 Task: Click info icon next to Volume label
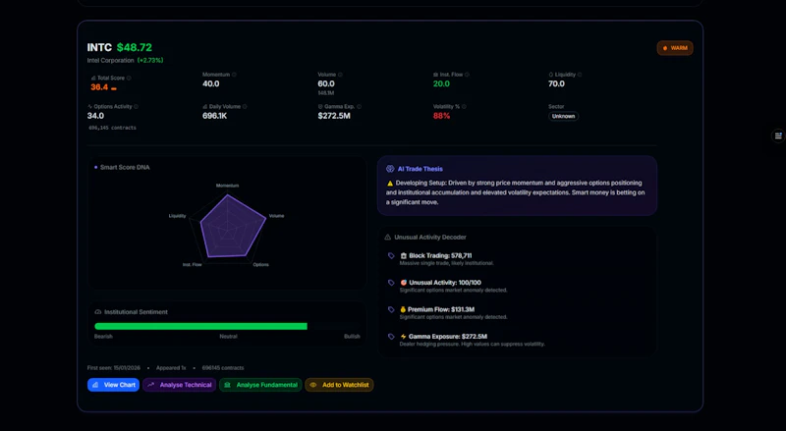(x=340, y=75)
